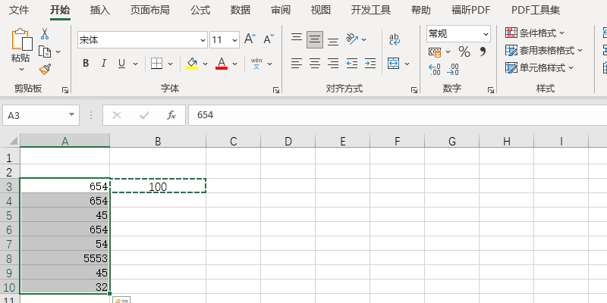Image resolution: width=607 pixels, height=303 pixels.
Task: Apply the percent style format
Action: (x=464, y=52)
